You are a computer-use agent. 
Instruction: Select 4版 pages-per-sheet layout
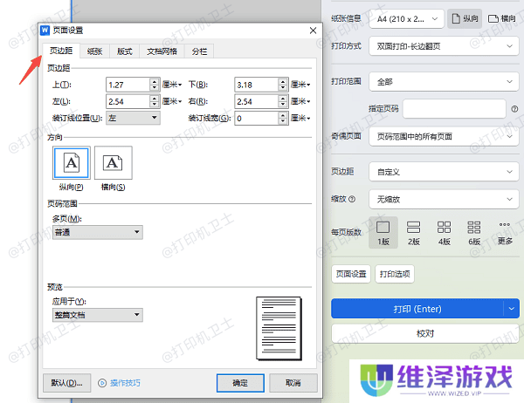[445, 233]
